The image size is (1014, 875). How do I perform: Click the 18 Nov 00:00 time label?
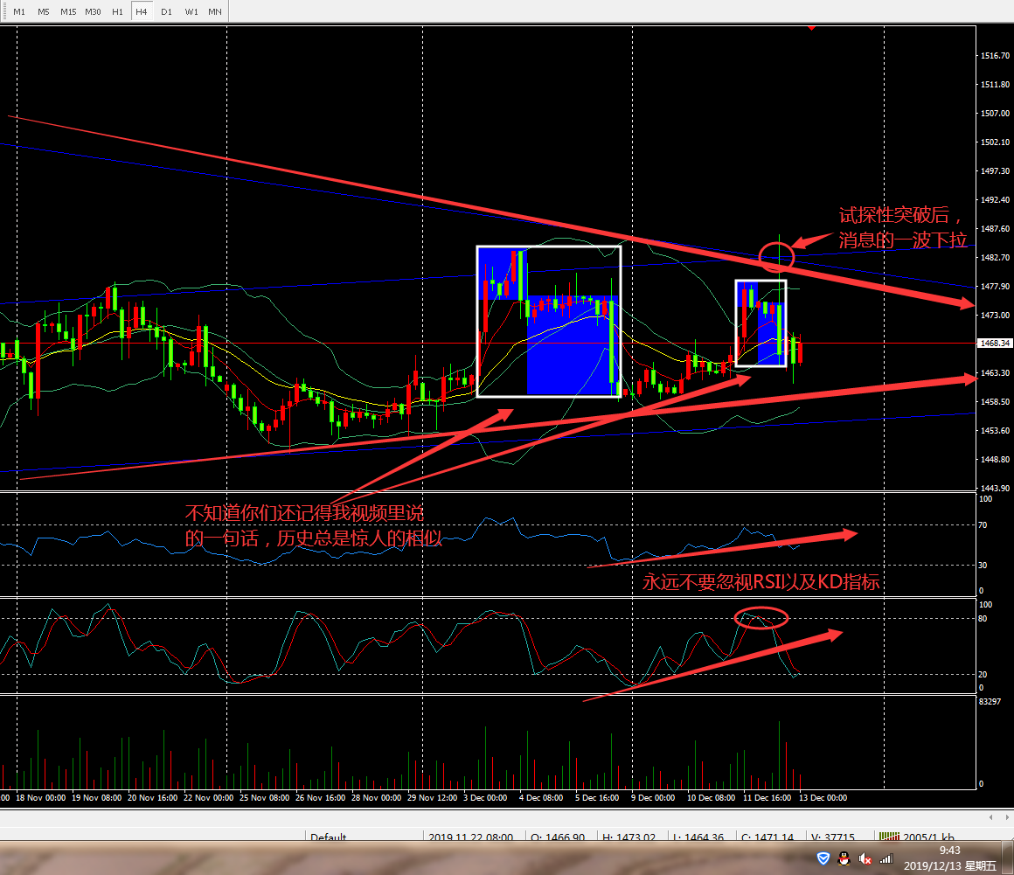pyautogui.click(x=41, y=797)
